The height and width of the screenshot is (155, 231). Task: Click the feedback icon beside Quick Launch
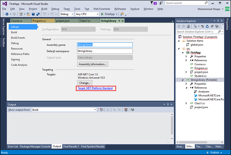[161, 3]
